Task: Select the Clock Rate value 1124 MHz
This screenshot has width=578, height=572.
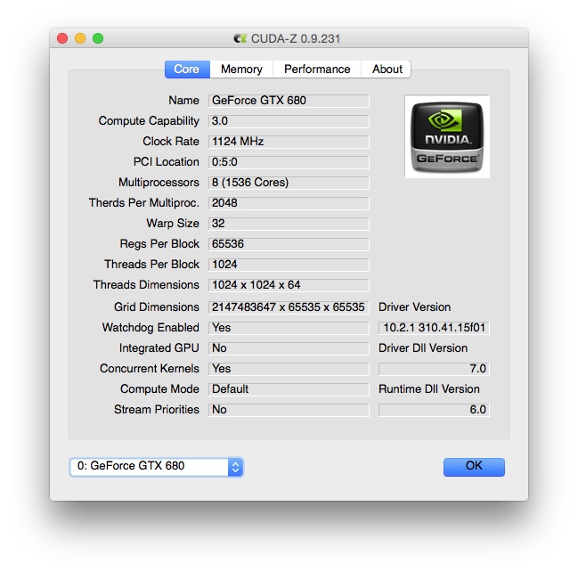Action: tap(289, 142)
